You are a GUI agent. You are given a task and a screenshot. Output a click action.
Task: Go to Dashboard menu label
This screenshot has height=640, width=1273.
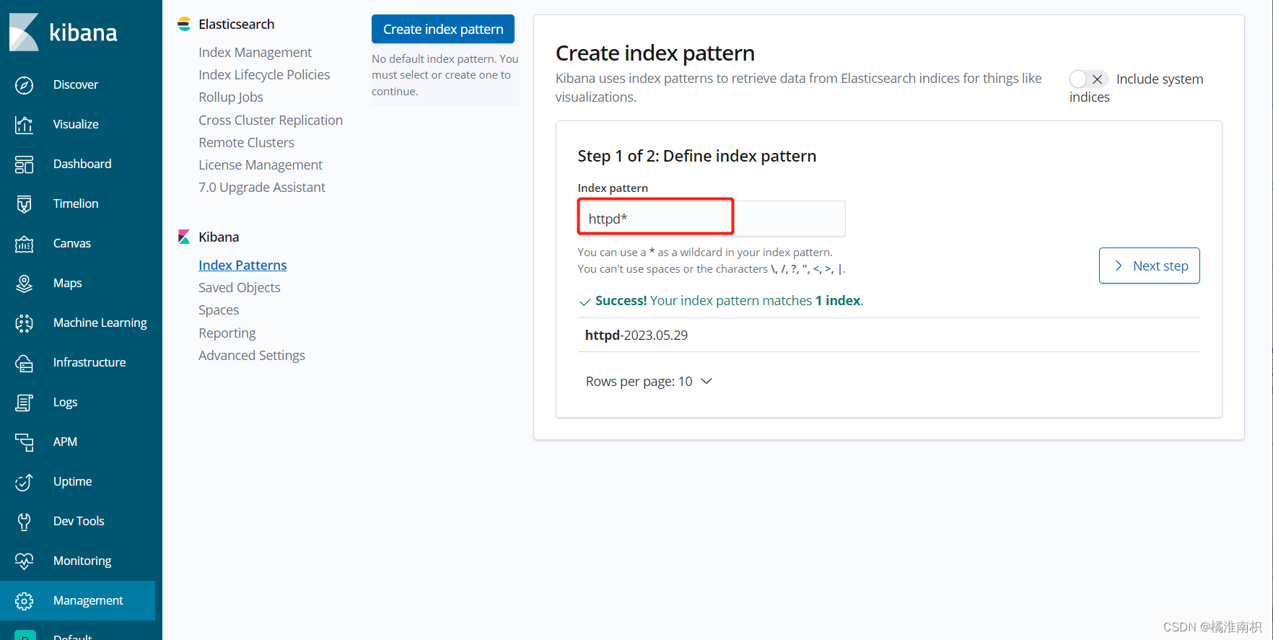82,164
